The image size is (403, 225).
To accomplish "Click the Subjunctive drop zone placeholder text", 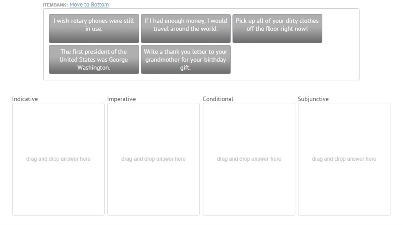I will [x=344, y=159].
